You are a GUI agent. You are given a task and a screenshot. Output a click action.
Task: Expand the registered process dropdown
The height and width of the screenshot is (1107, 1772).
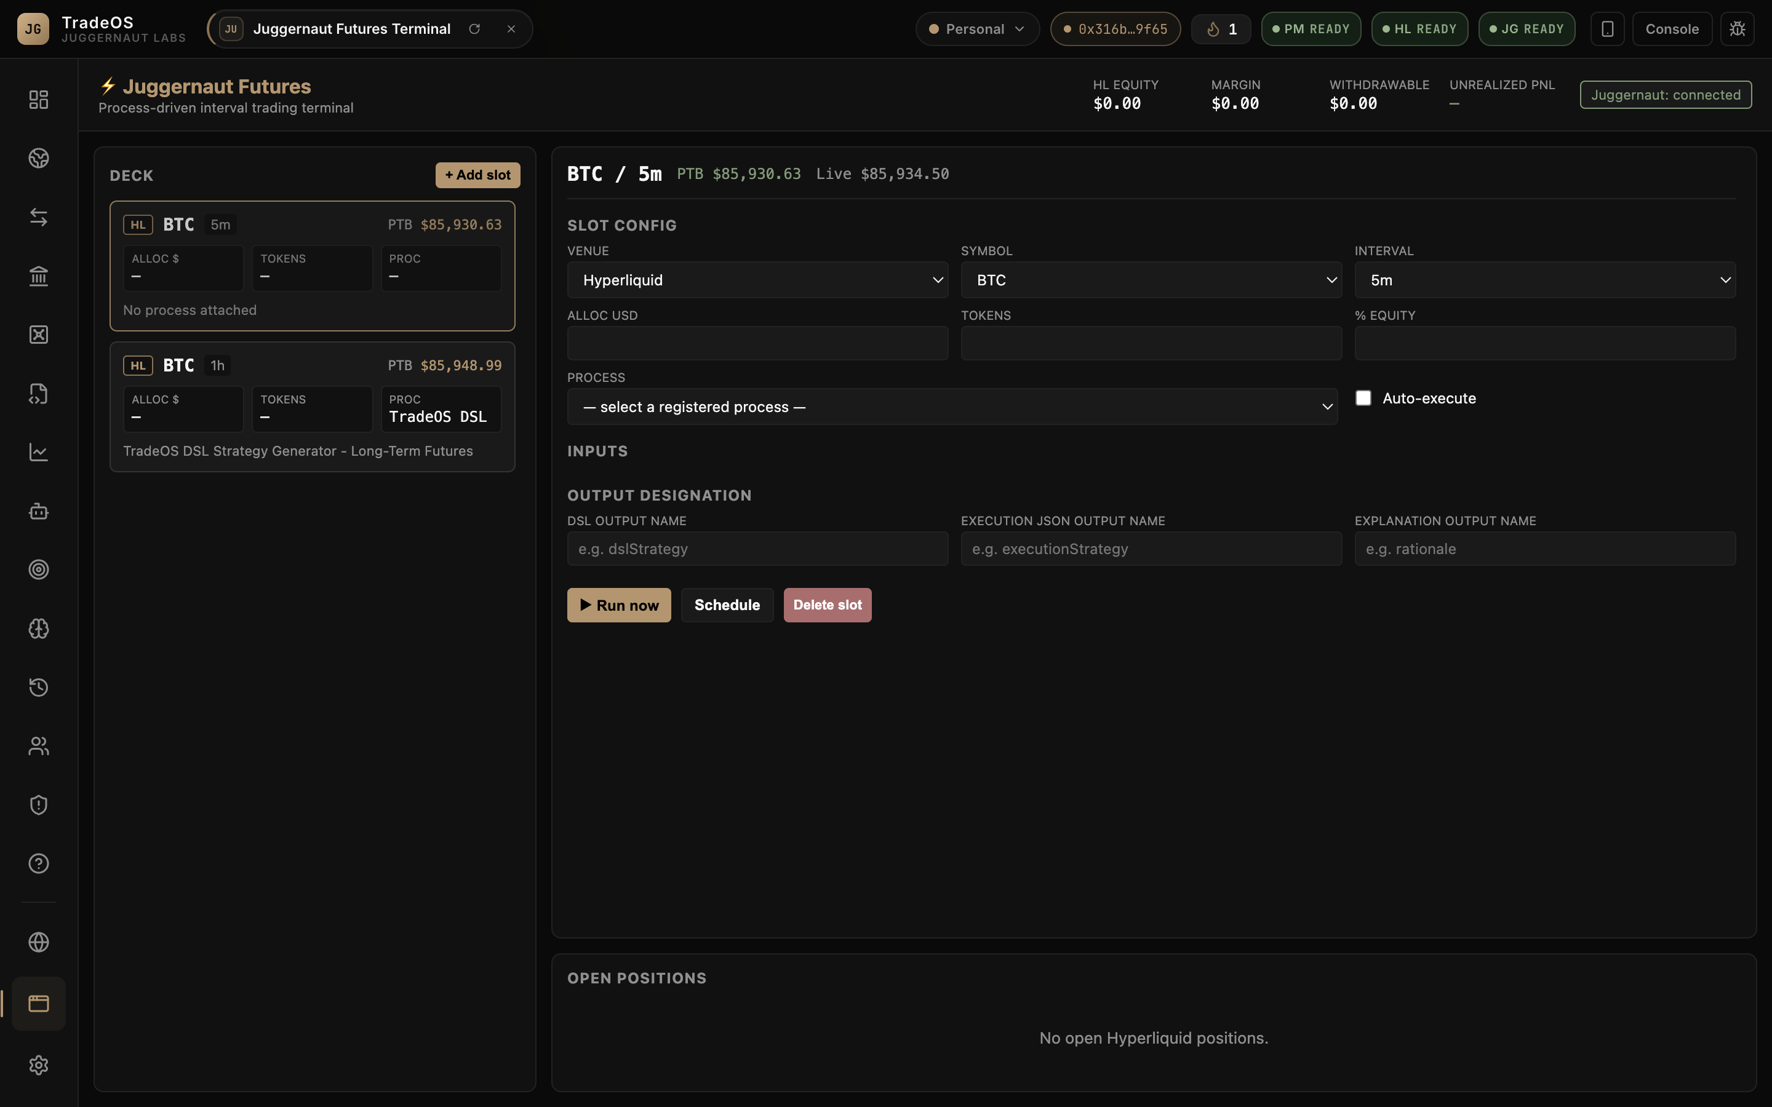point(952,407)
